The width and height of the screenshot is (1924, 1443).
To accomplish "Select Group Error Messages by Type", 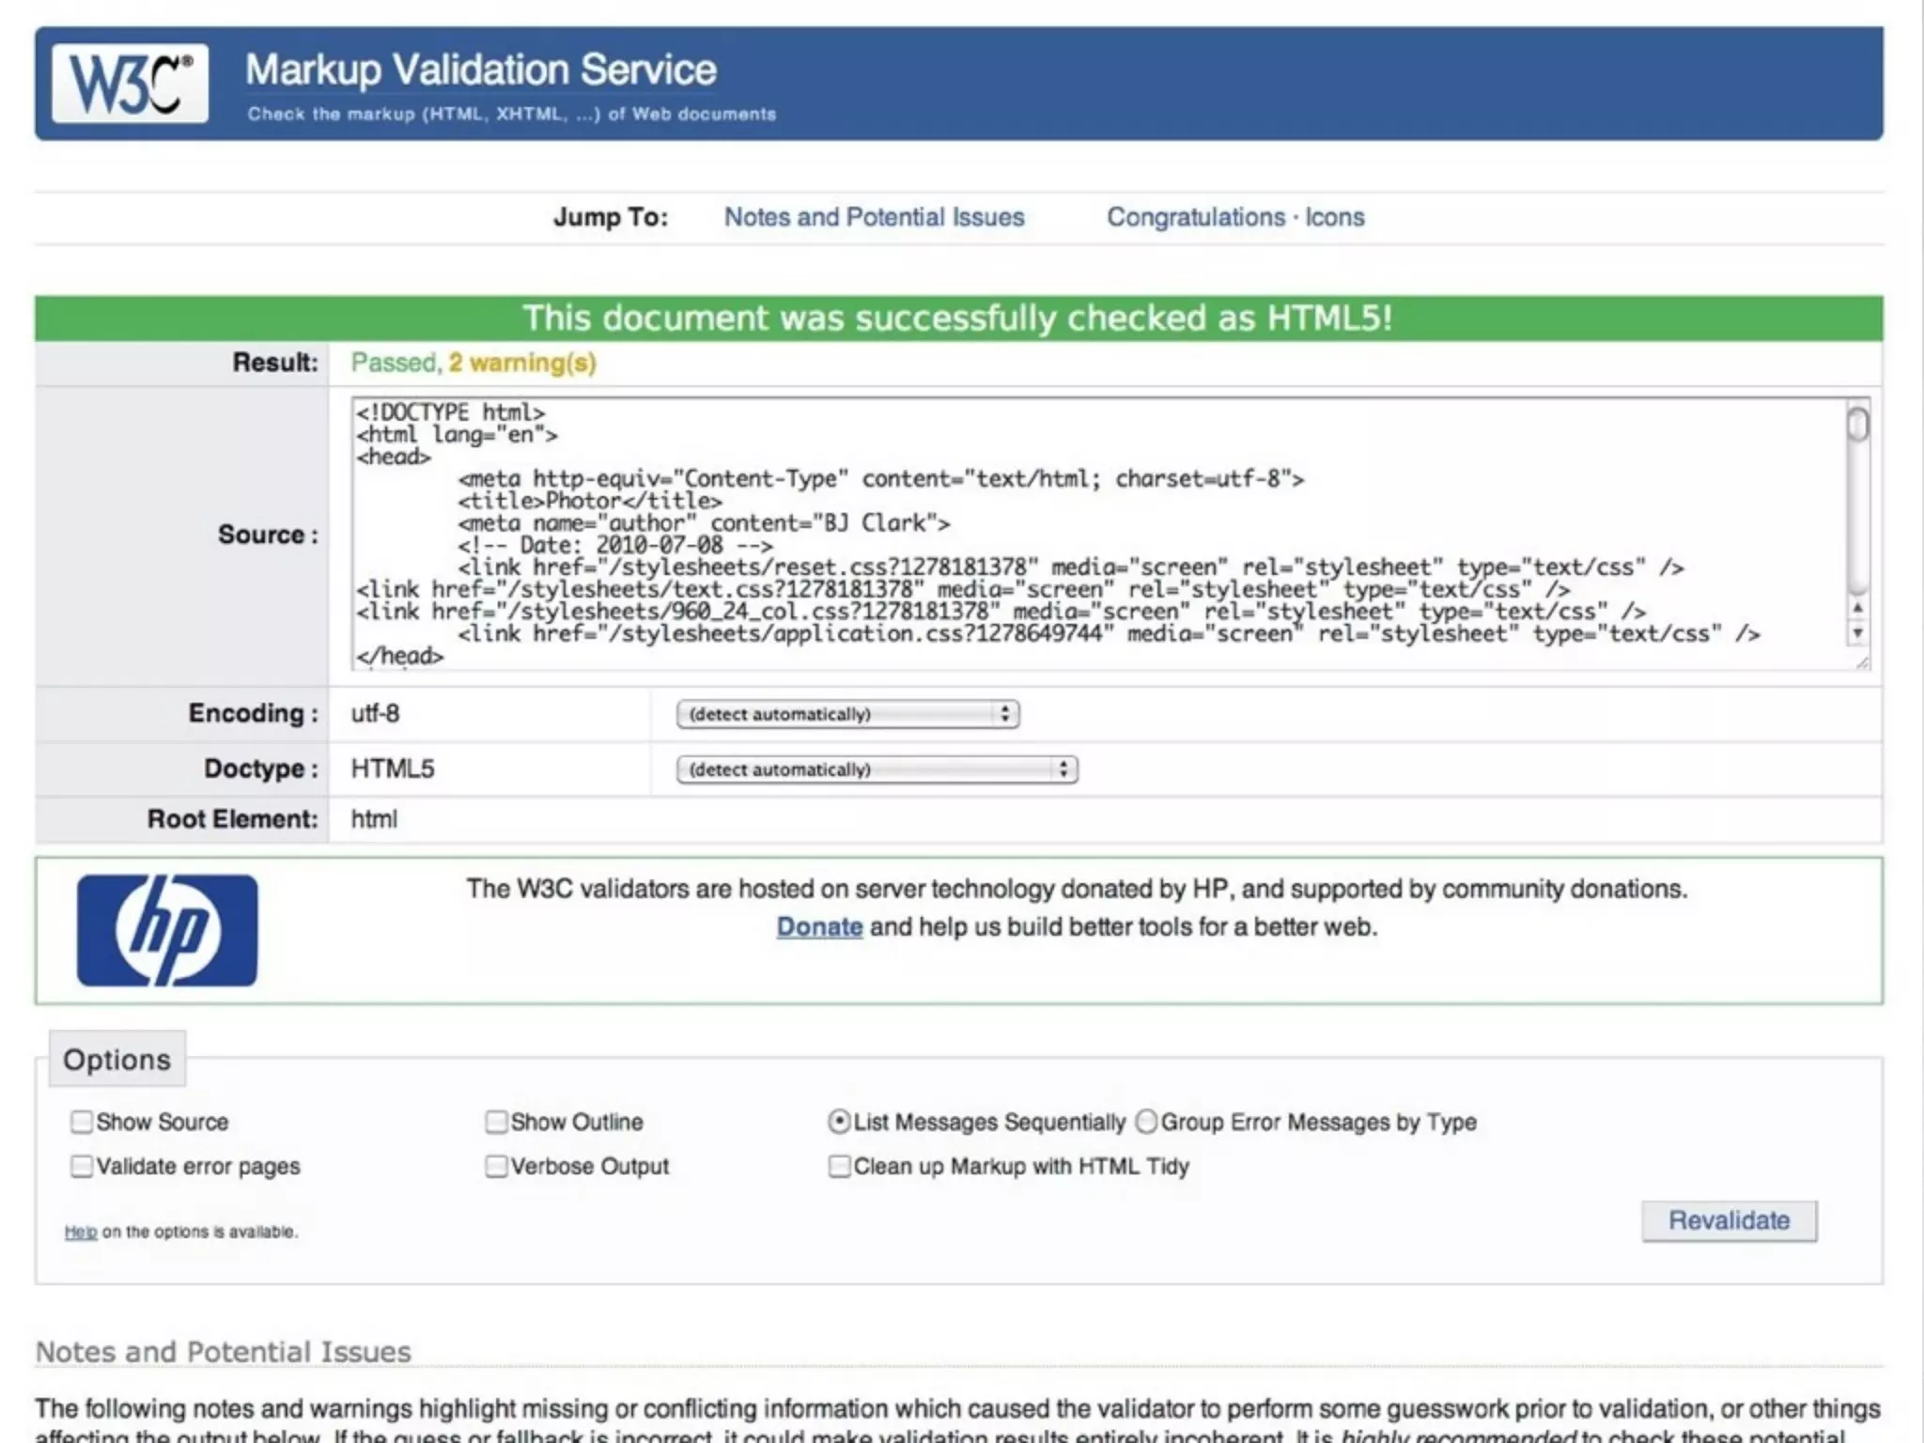I will click(x=1146, y=1122).
